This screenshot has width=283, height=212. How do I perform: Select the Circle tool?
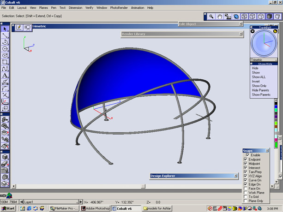click(5, 49)
